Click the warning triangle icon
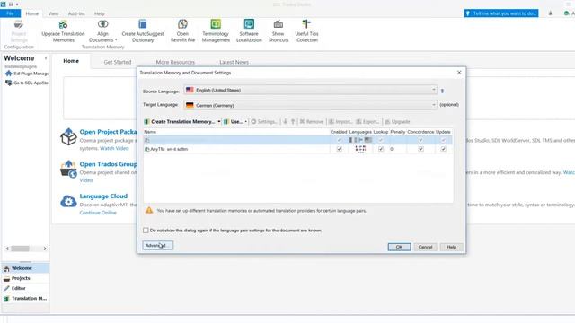Viewport: 575px width, 323px height. click(x=149, y=211)
